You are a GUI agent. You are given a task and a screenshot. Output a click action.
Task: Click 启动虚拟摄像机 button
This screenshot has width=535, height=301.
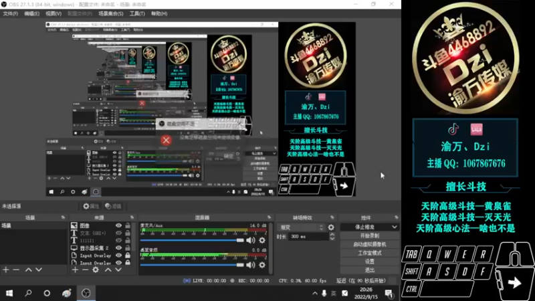370,244
